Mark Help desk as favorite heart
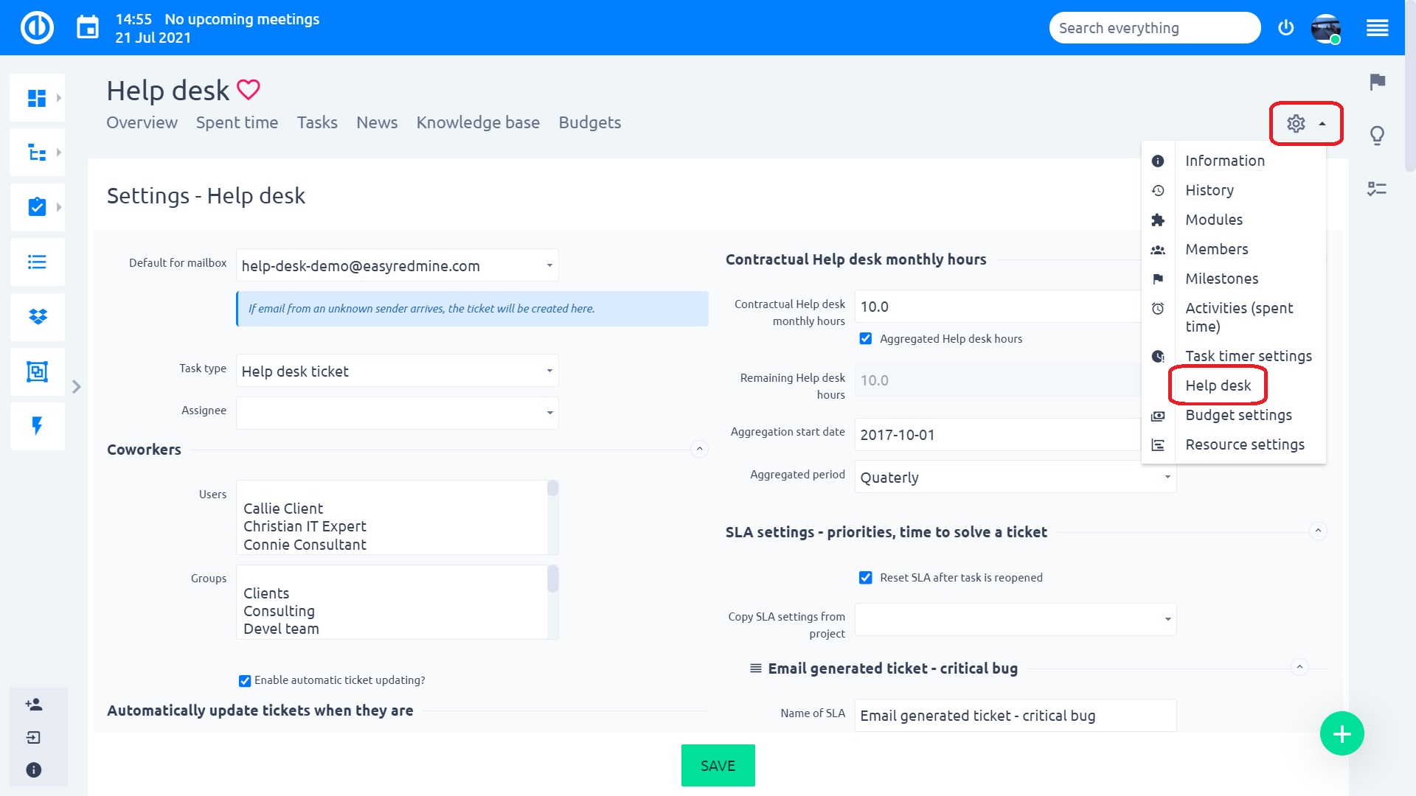Screen dimensions: 1416x796 pyautogui.click(x=249, y=90)
